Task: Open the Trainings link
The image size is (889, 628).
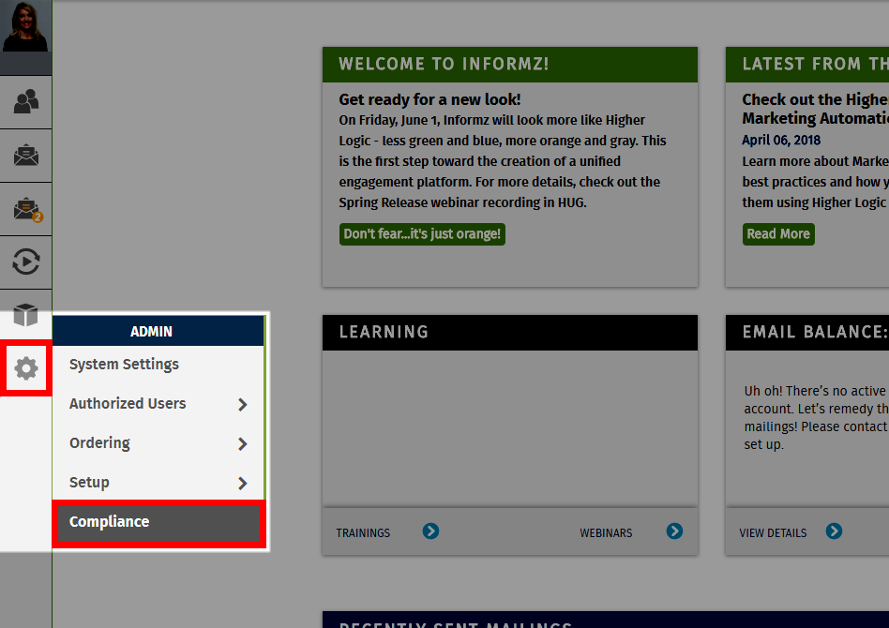Action: point(363,532)
